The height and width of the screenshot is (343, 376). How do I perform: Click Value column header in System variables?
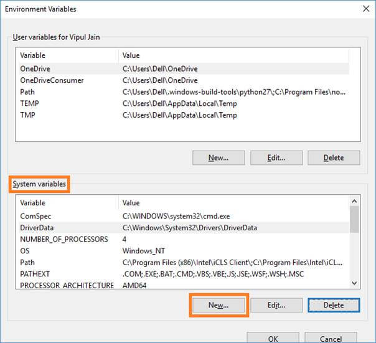tap(234, 203)
